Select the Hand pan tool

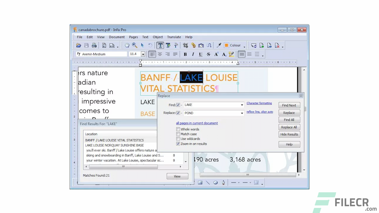[x=128, y=45]
